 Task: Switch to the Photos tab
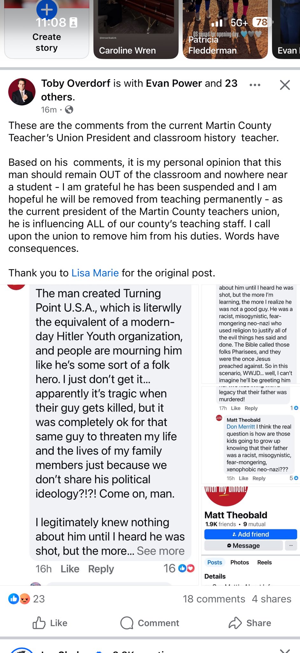[240, 562]
